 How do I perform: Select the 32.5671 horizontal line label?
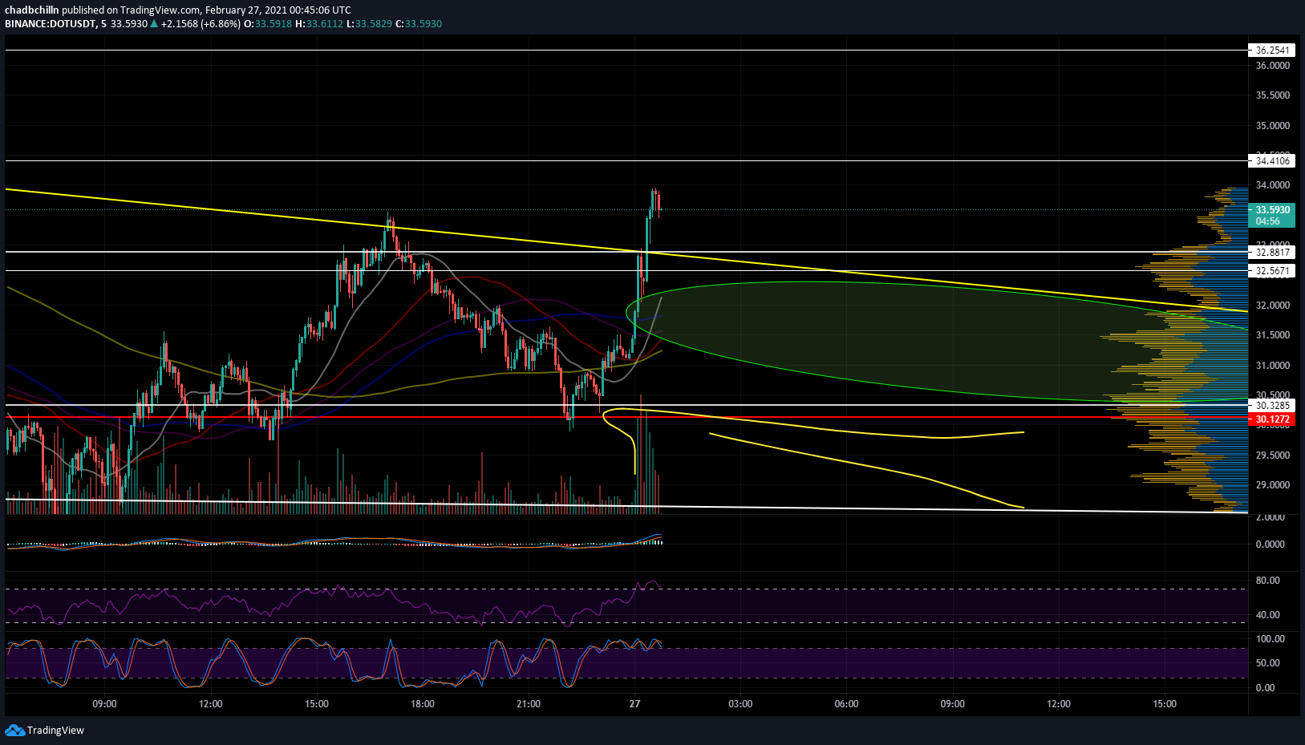1272,271
